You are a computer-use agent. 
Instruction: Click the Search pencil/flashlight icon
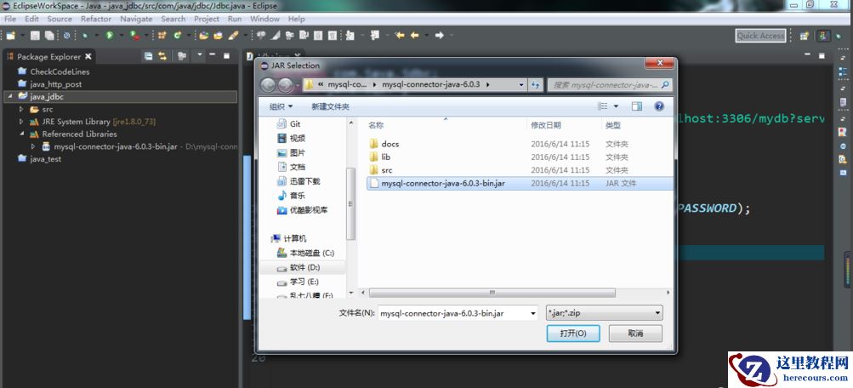[233, 36]
